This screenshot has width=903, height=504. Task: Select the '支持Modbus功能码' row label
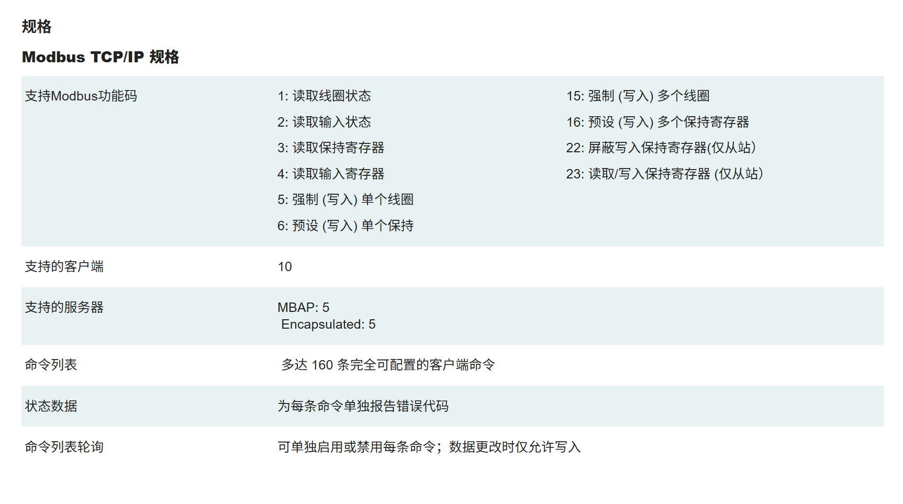coord(81,96)
